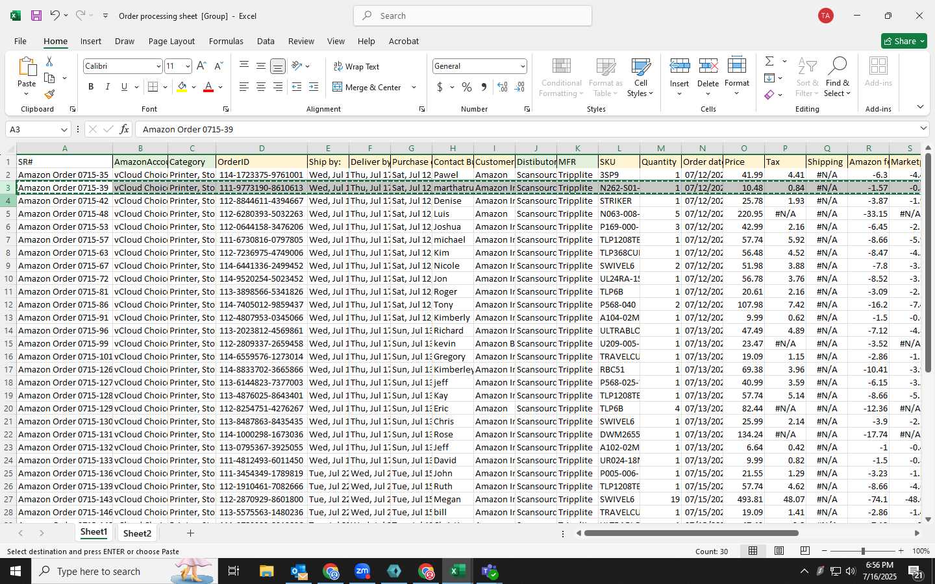
Task: Click the Decrease Indent icon
Action: (x=297, y=87)
